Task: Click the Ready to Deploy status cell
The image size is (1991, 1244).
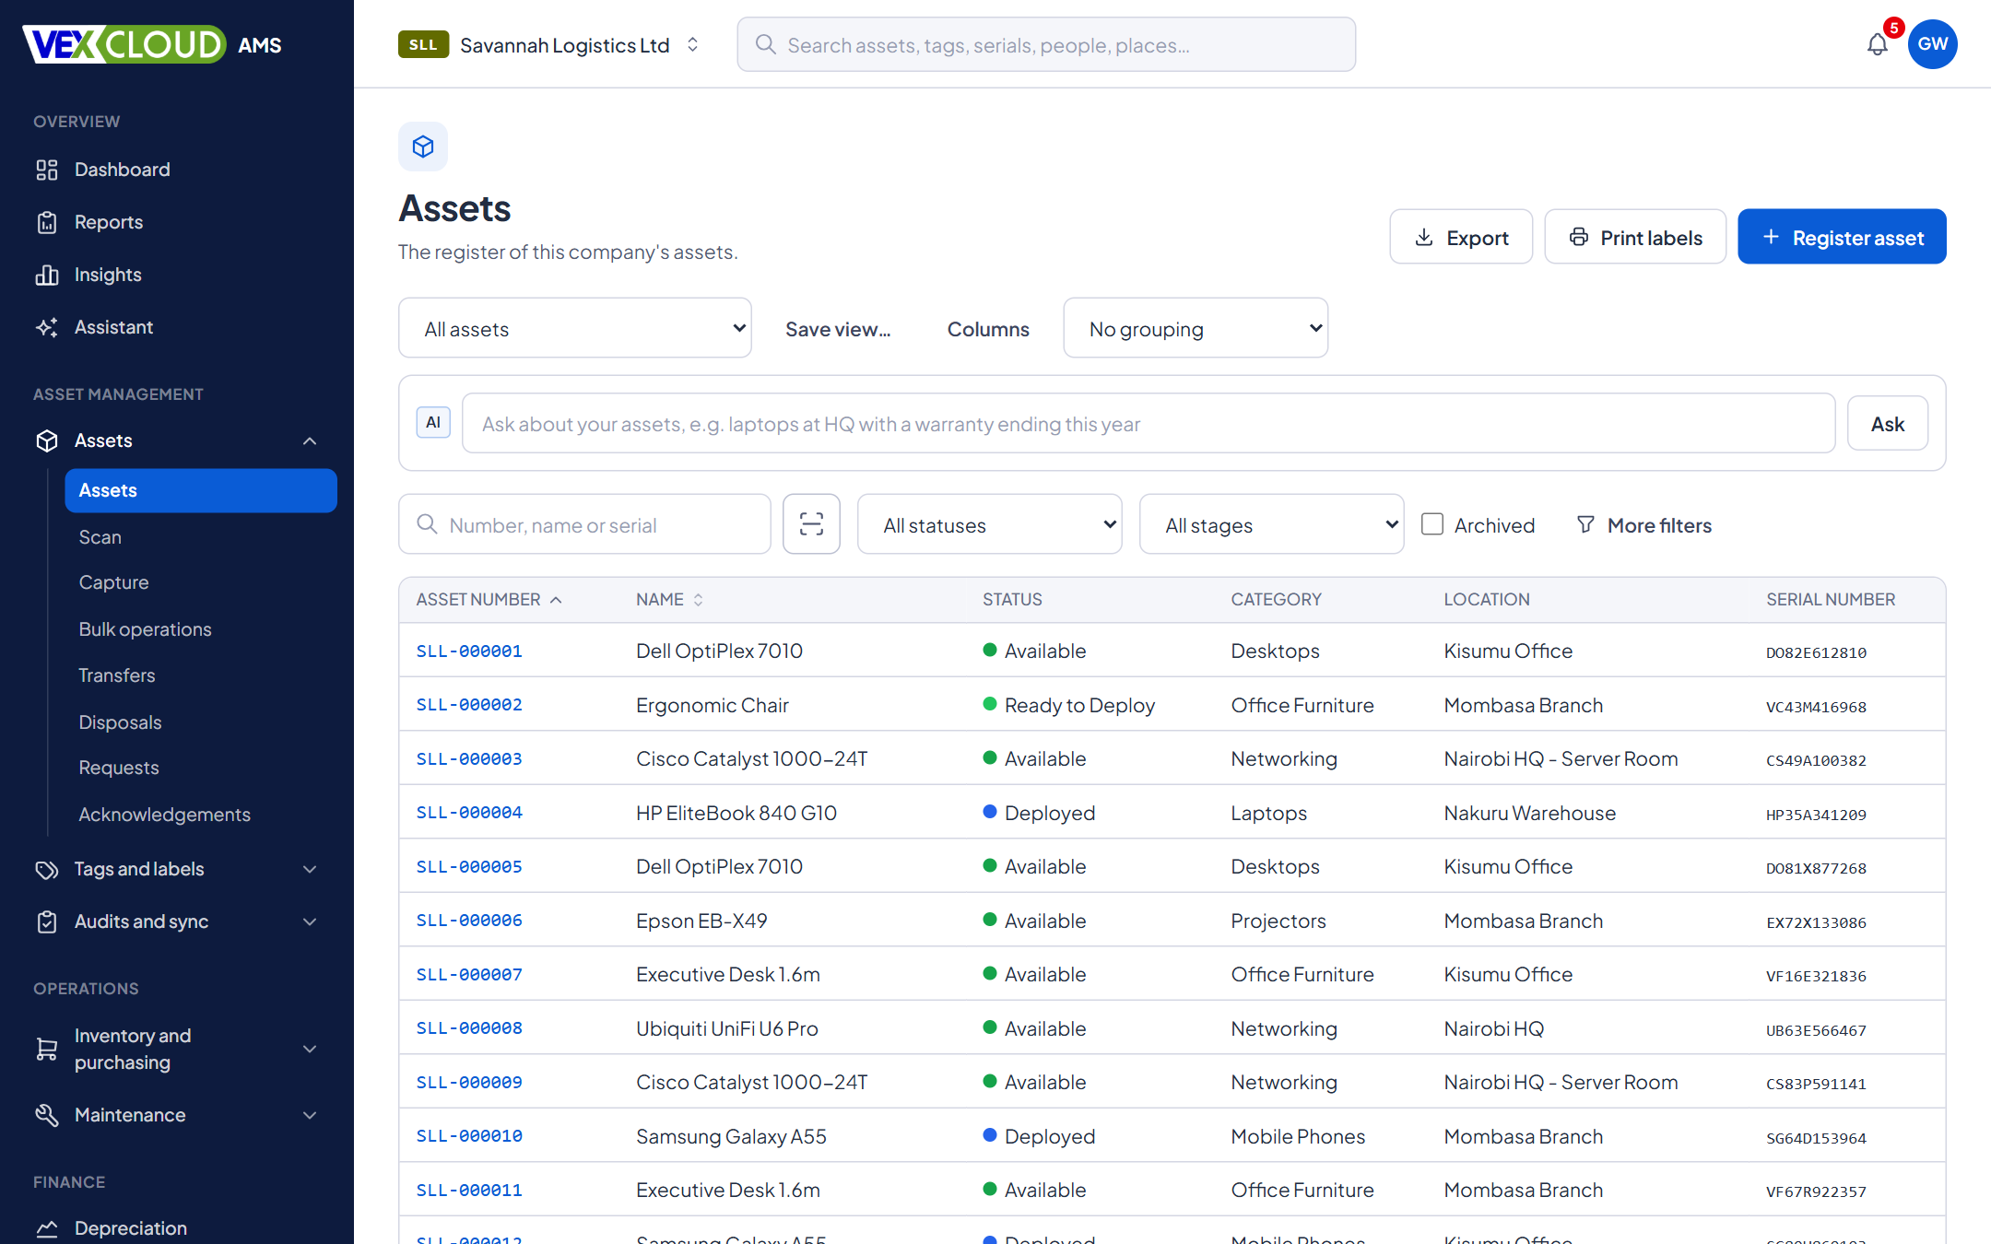Action: [x=1069, y=705]
